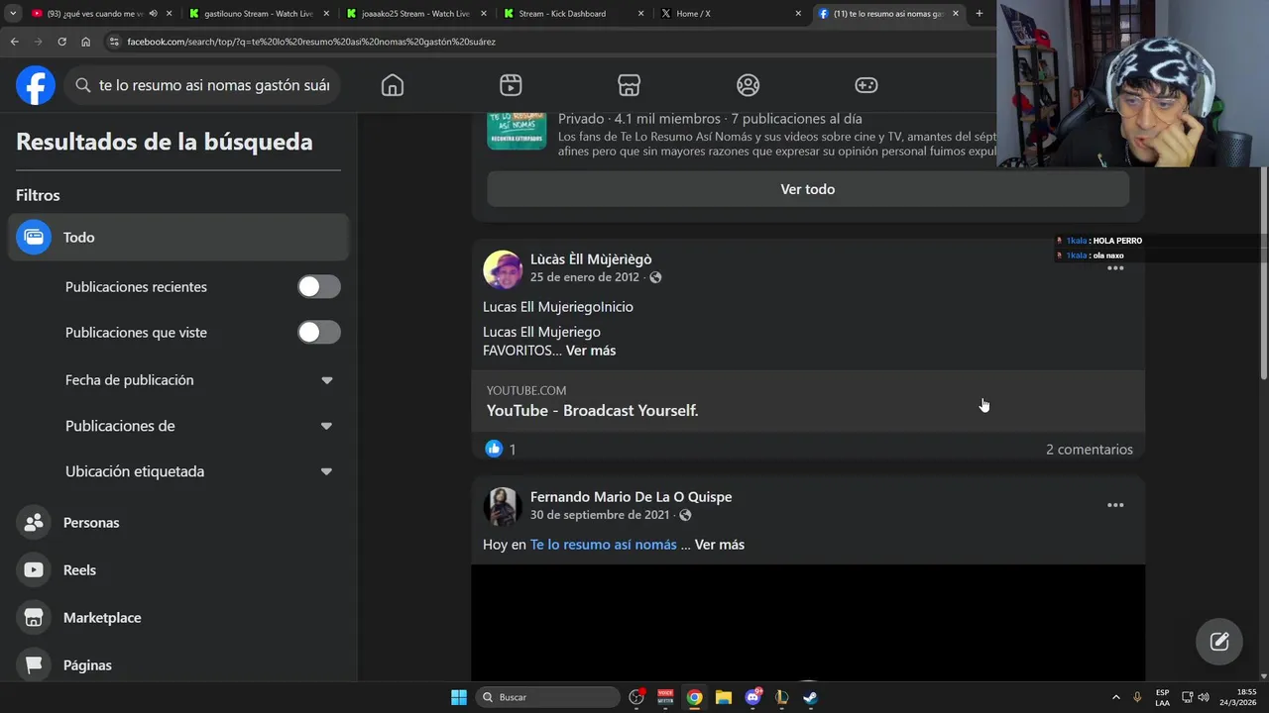Open Fernando Mario De La O Quispe profile

pos(631,497)
